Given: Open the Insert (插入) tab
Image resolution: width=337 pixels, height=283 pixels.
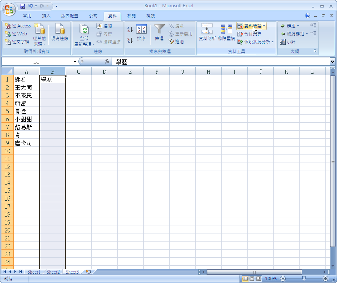Looking at the screenshot, I should pos(46,16).
